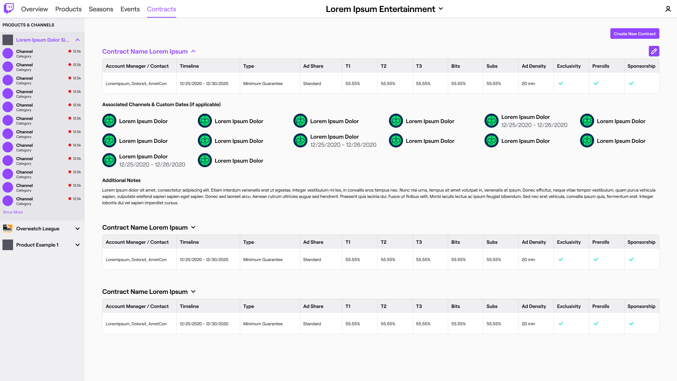Open the Events page from the navigation
This screenshot has height=381, width=677.
tap(130, 9)
